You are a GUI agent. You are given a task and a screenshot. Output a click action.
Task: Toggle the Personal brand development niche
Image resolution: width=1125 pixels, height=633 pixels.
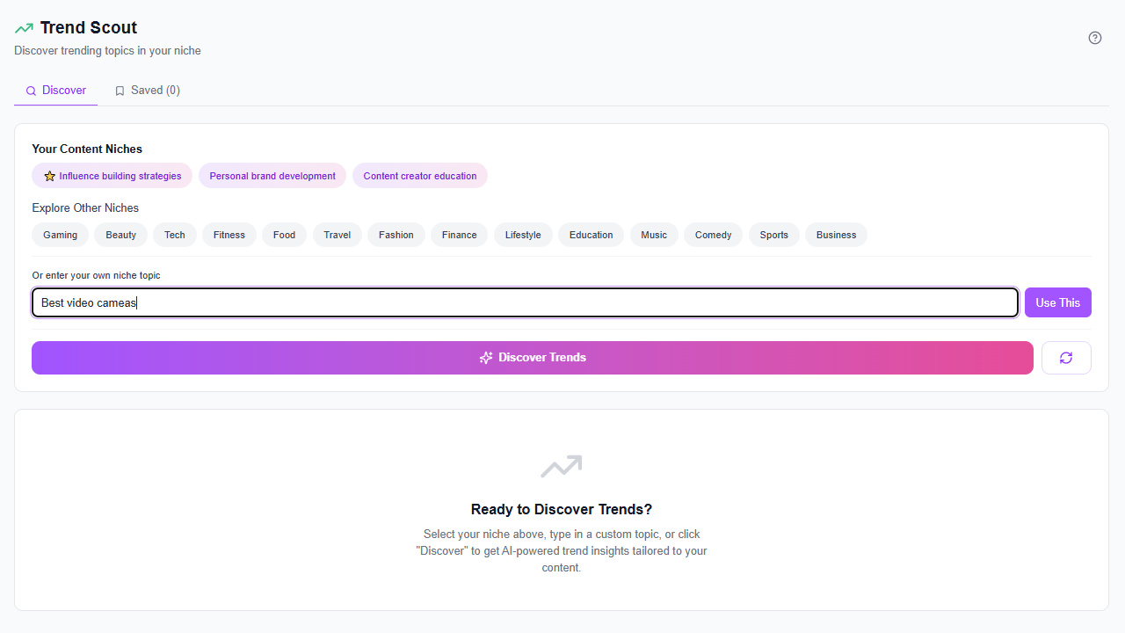(272, 176)
